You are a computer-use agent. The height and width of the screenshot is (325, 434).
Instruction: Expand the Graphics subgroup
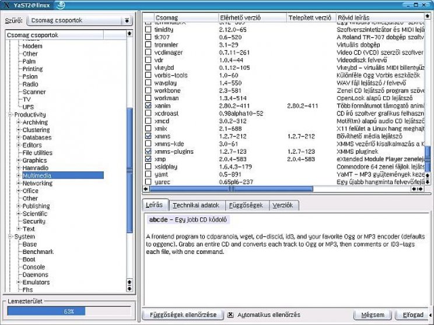coord(19,160)
